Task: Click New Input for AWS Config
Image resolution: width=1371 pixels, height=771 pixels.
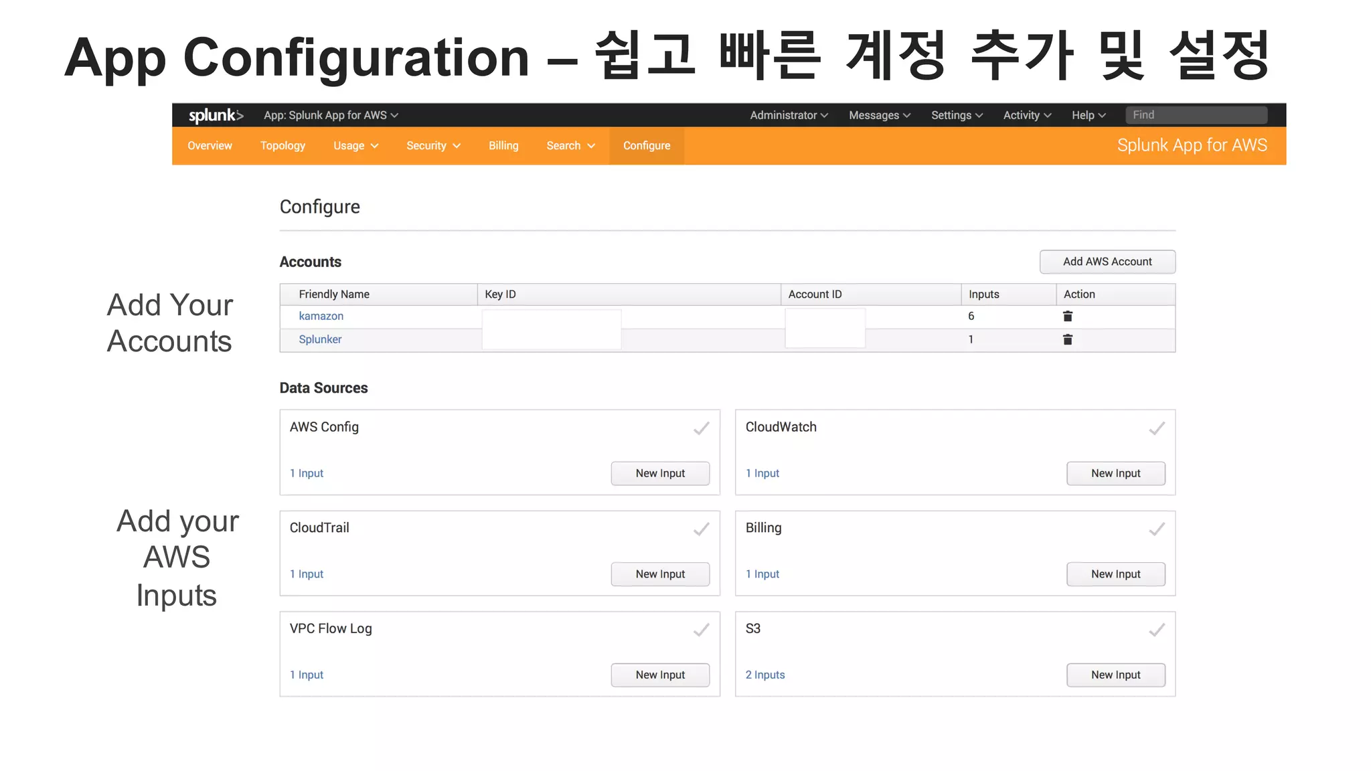Action: (x=660, y=473)
